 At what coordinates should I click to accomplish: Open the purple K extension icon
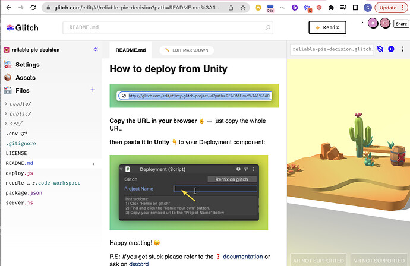point(295,8)
